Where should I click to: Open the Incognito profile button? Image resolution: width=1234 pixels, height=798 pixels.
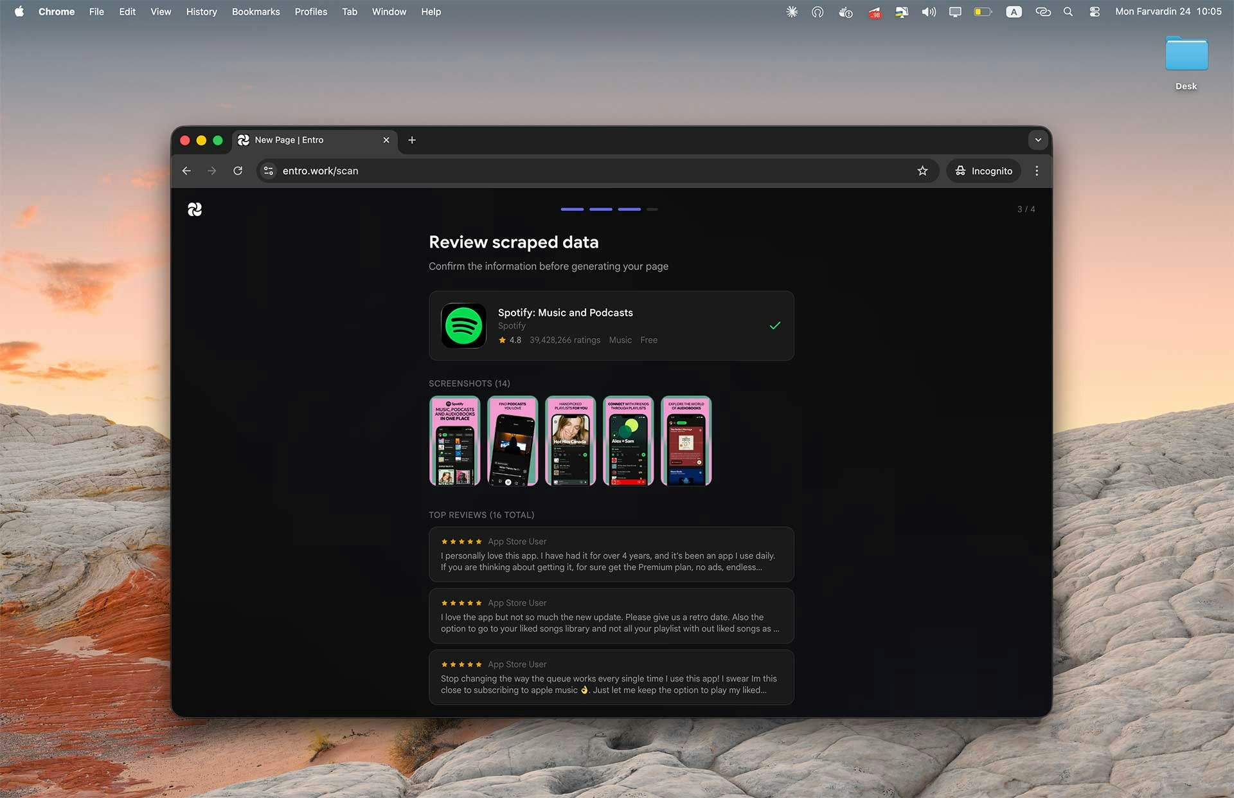[983, 170]
